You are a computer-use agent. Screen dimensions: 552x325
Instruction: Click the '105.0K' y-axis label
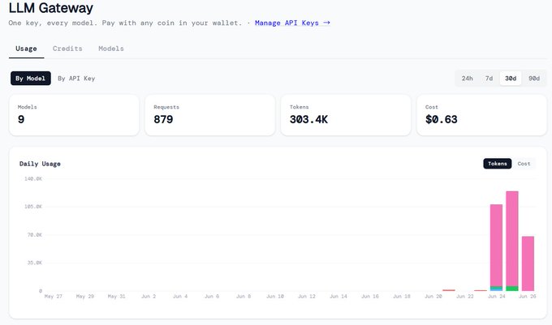[33, 207]
